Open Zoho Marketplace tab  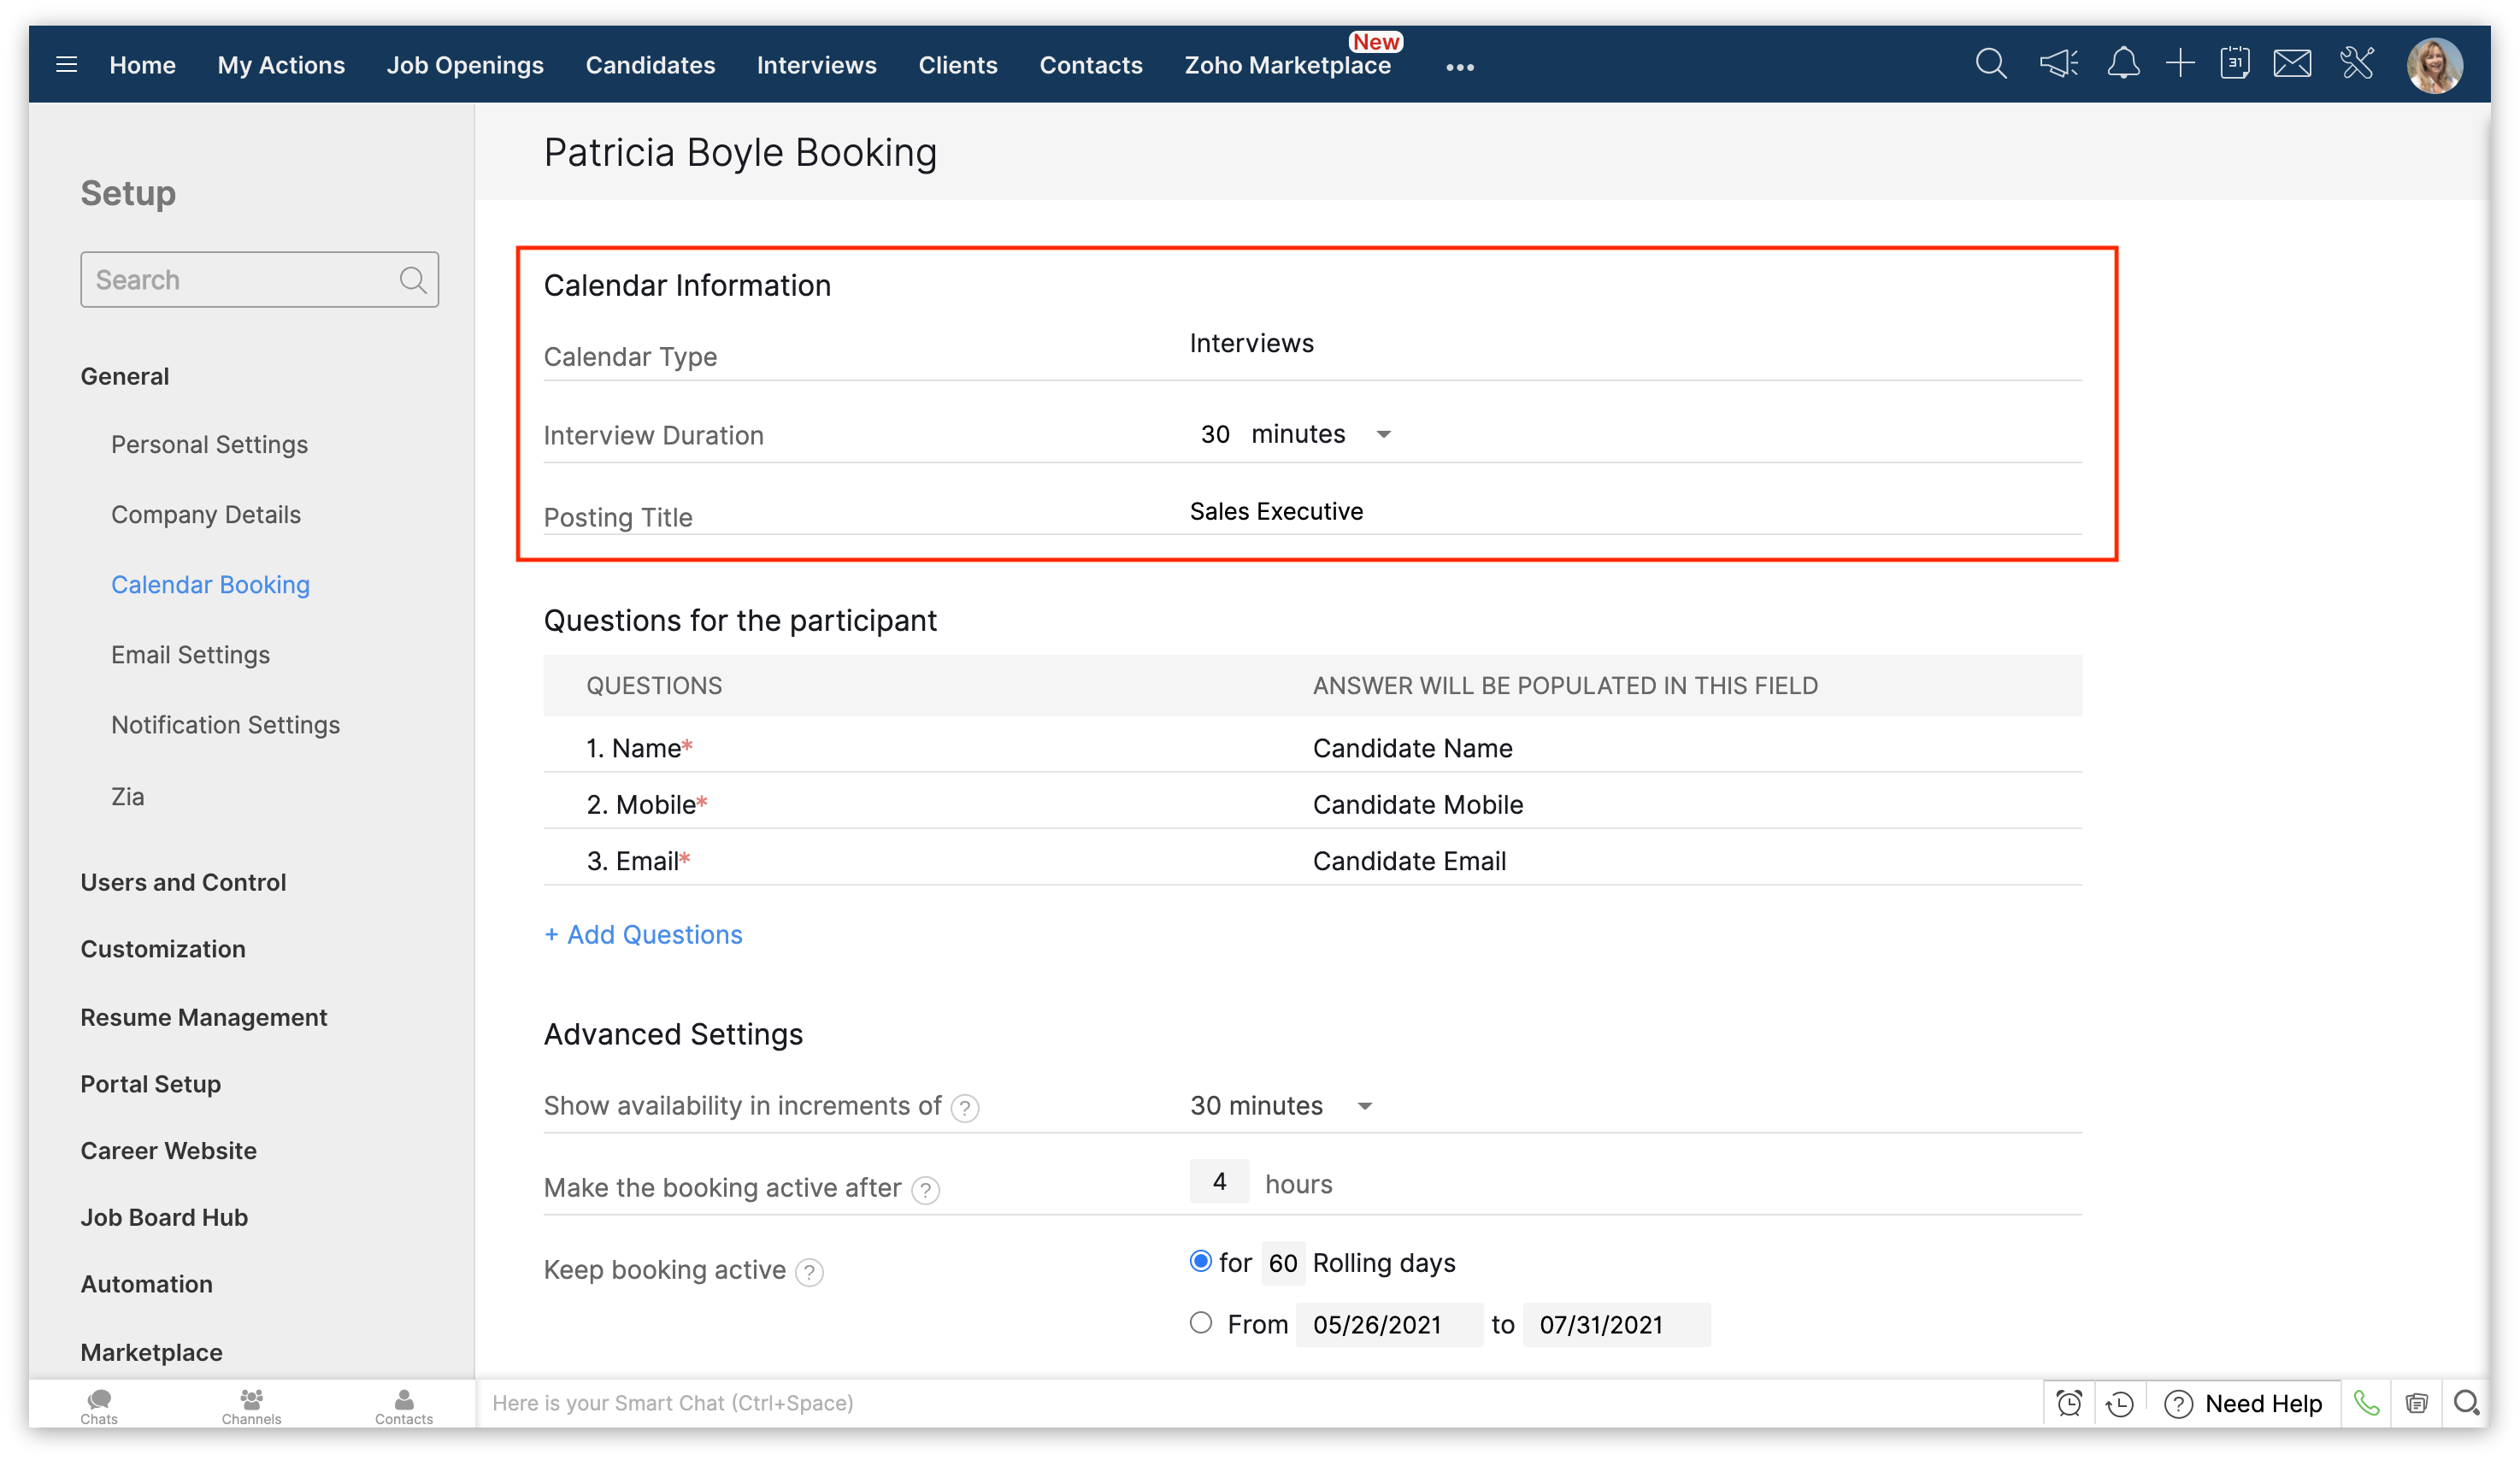tap(1287, 65)
